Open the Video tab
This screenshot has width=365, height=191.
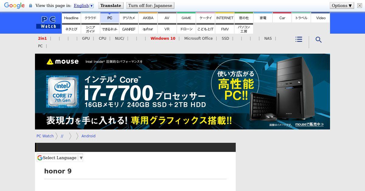pyautogui.click(x=321, y=18)
